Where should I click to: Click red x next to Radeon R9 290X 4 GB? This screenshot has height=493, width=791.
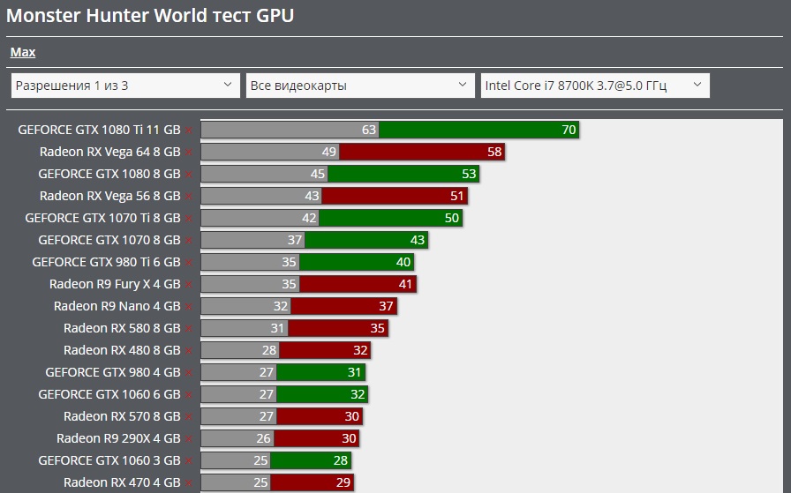[x=189, y=439]
